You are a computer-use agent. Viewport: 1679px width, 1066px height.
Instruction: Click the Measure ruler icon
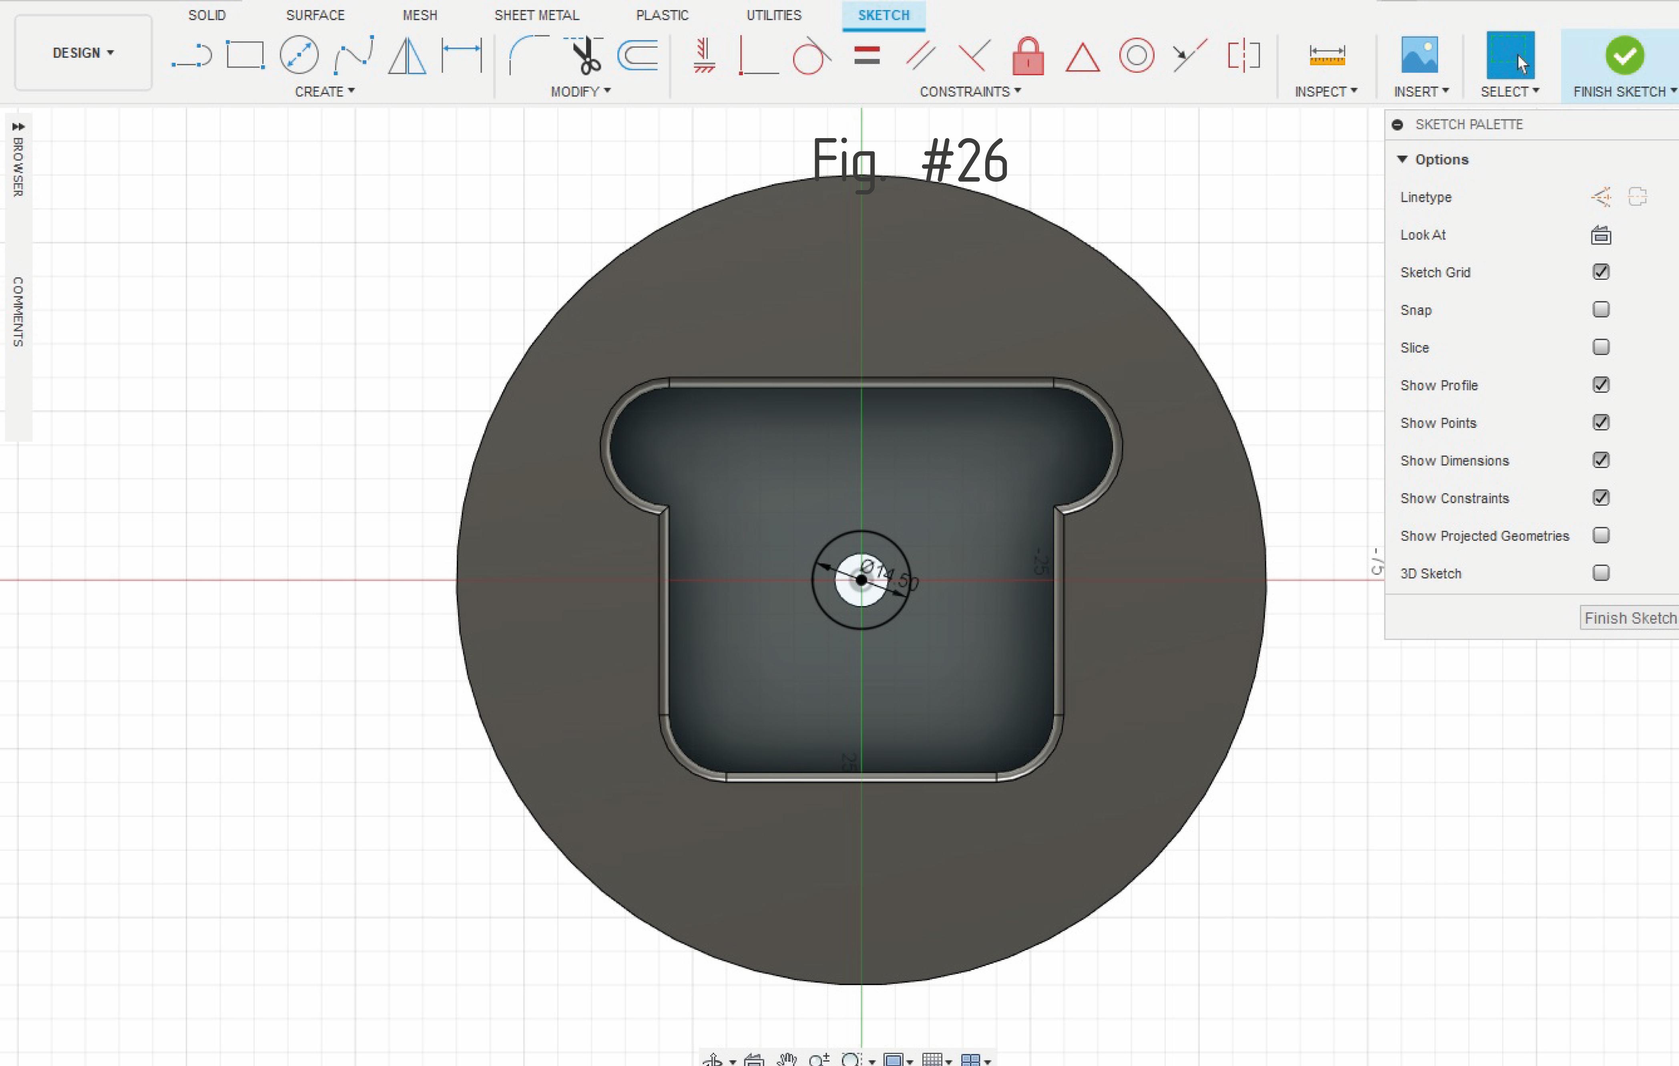click(1327, 55)
